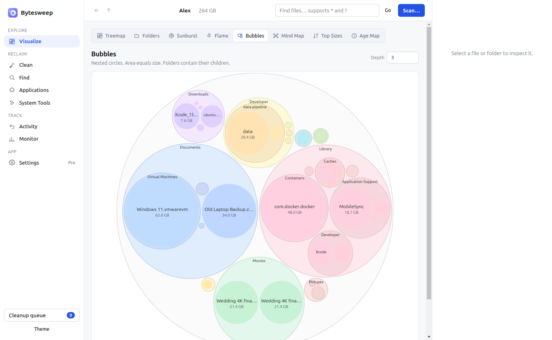Select the right Wedding 4K bubble
The height and width of the screenshot is (340, 552).
pos(281,302)
